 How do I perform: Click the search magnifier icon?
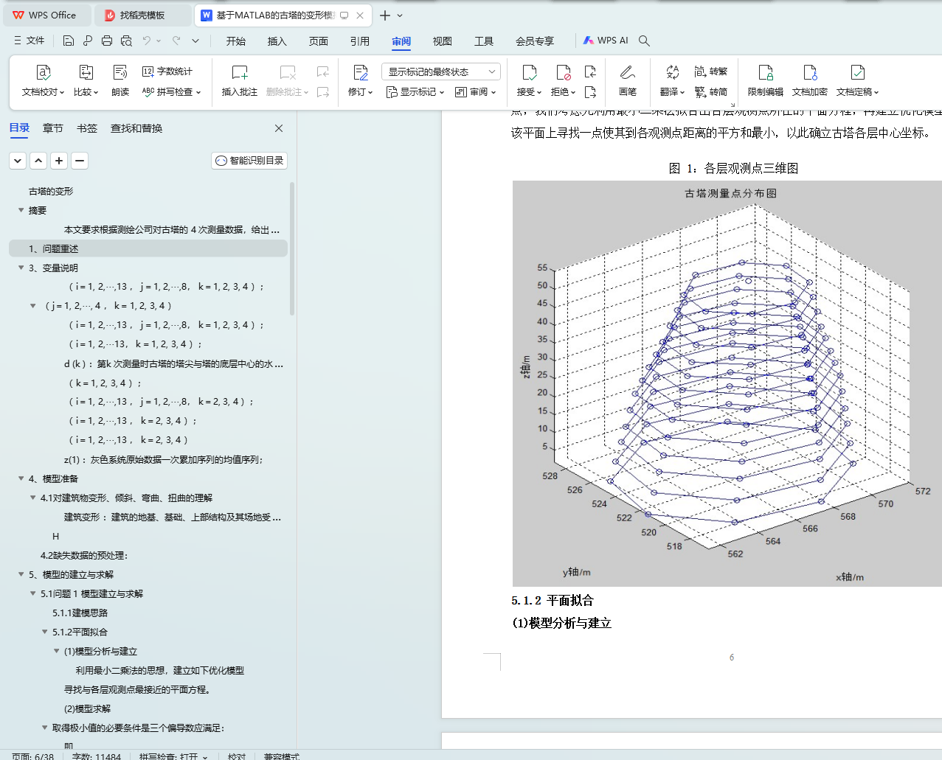point(644,41)
